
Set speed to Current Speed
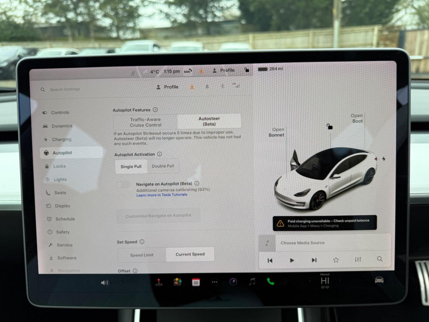[x=190, y=254]
